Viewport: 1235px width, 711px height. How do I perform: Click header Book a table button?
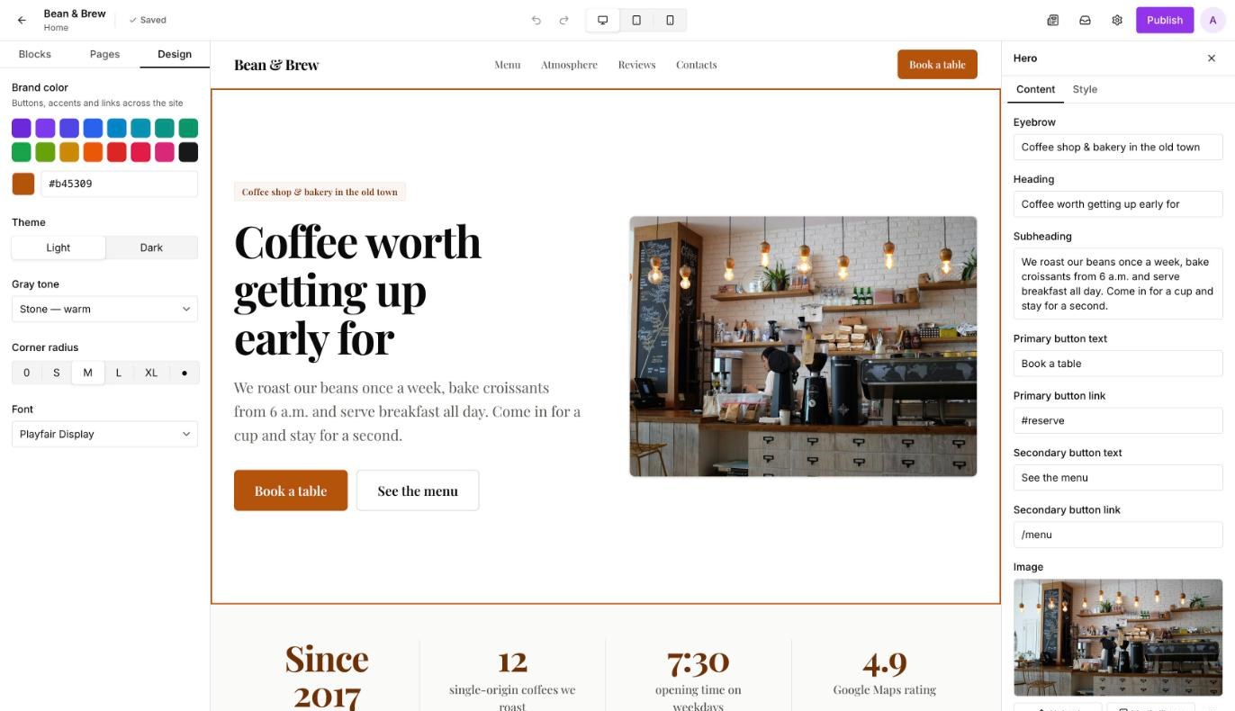[x=937, y=64]
